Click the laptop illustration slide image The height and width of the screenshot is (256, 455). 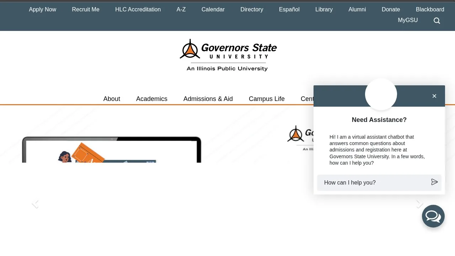[112, 150]
